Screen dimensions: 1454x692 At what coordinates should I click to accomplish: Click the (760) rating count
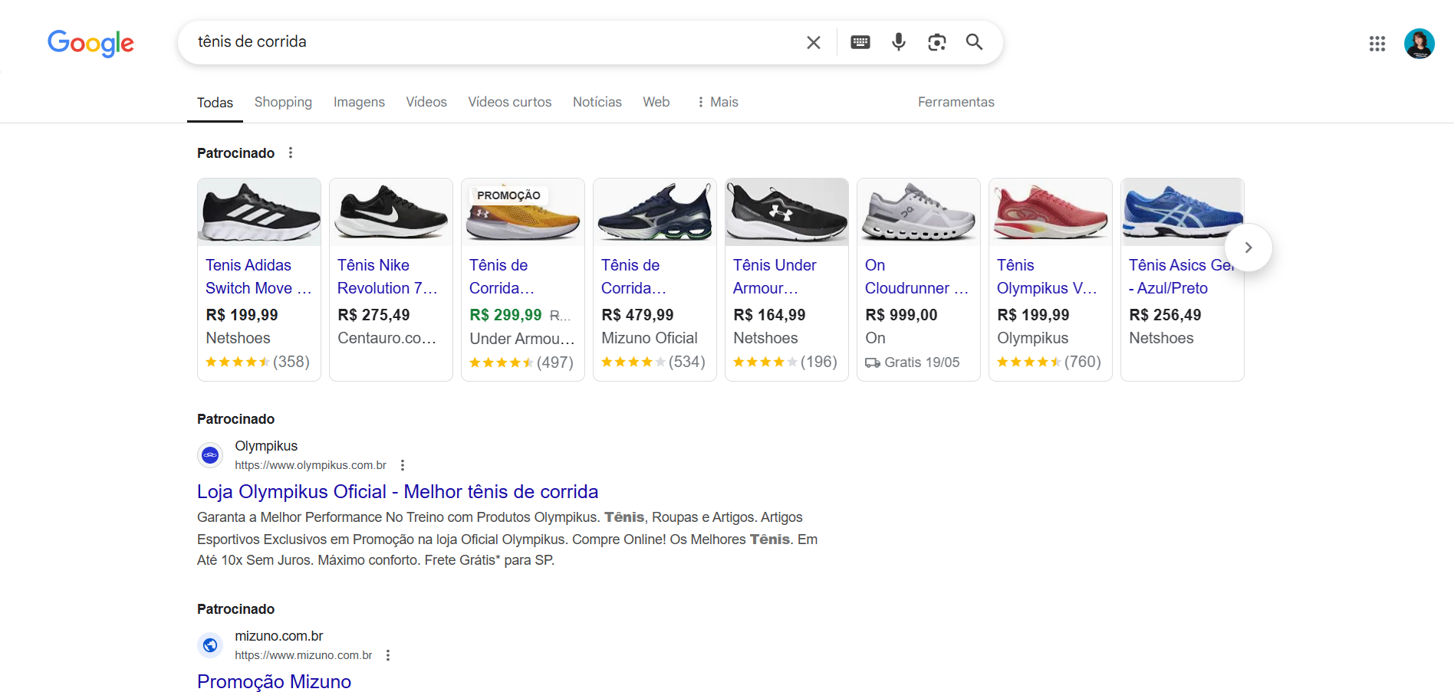[1083, 362]
